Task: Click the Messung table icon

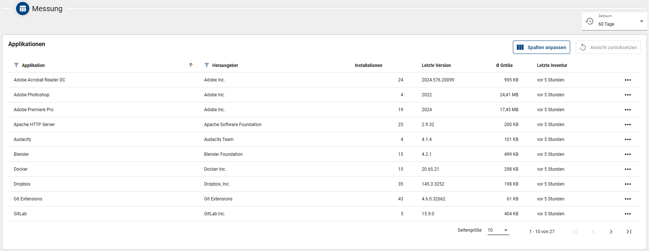Action: tap(23, 9)
